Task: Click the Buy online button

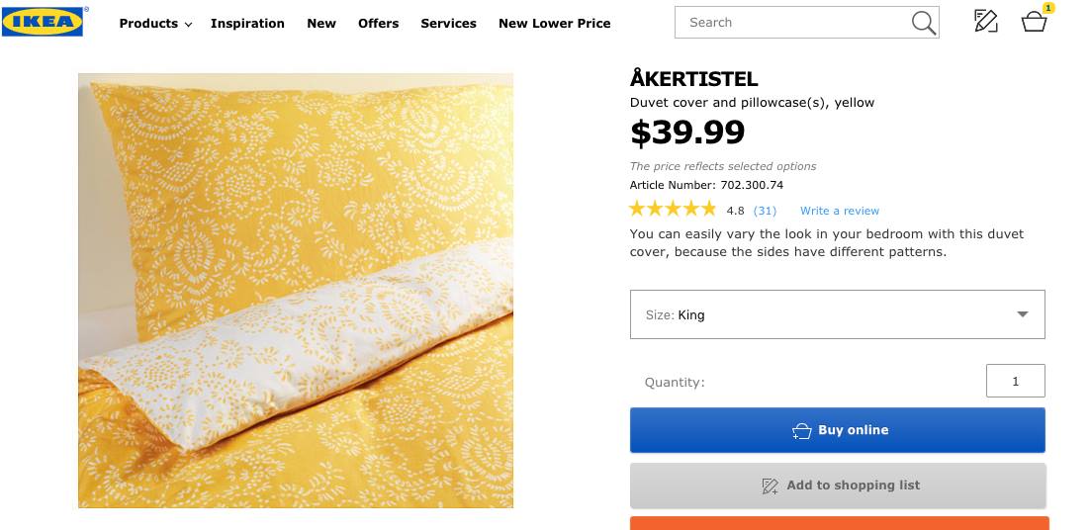Action: tap(837, 430)
